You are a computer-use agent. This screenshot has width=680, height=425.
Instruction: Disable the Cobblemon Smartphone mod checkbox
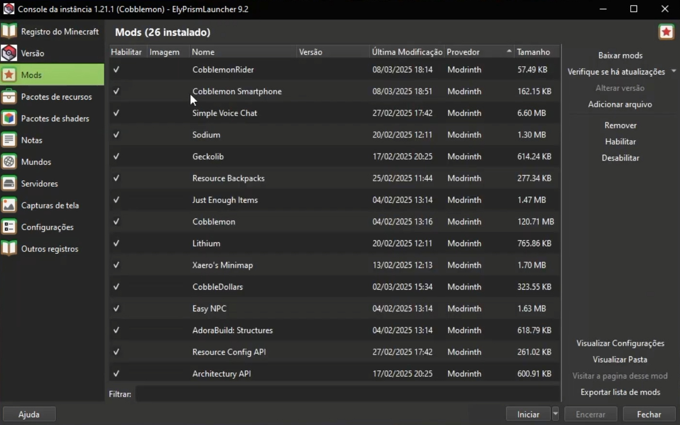(116, 91)
